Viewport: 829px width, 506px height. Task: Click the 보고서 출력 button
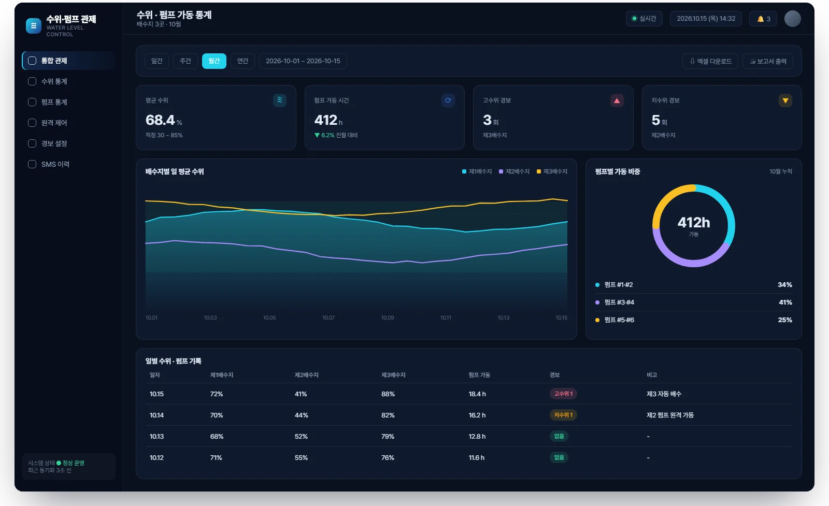coord(768,61)
